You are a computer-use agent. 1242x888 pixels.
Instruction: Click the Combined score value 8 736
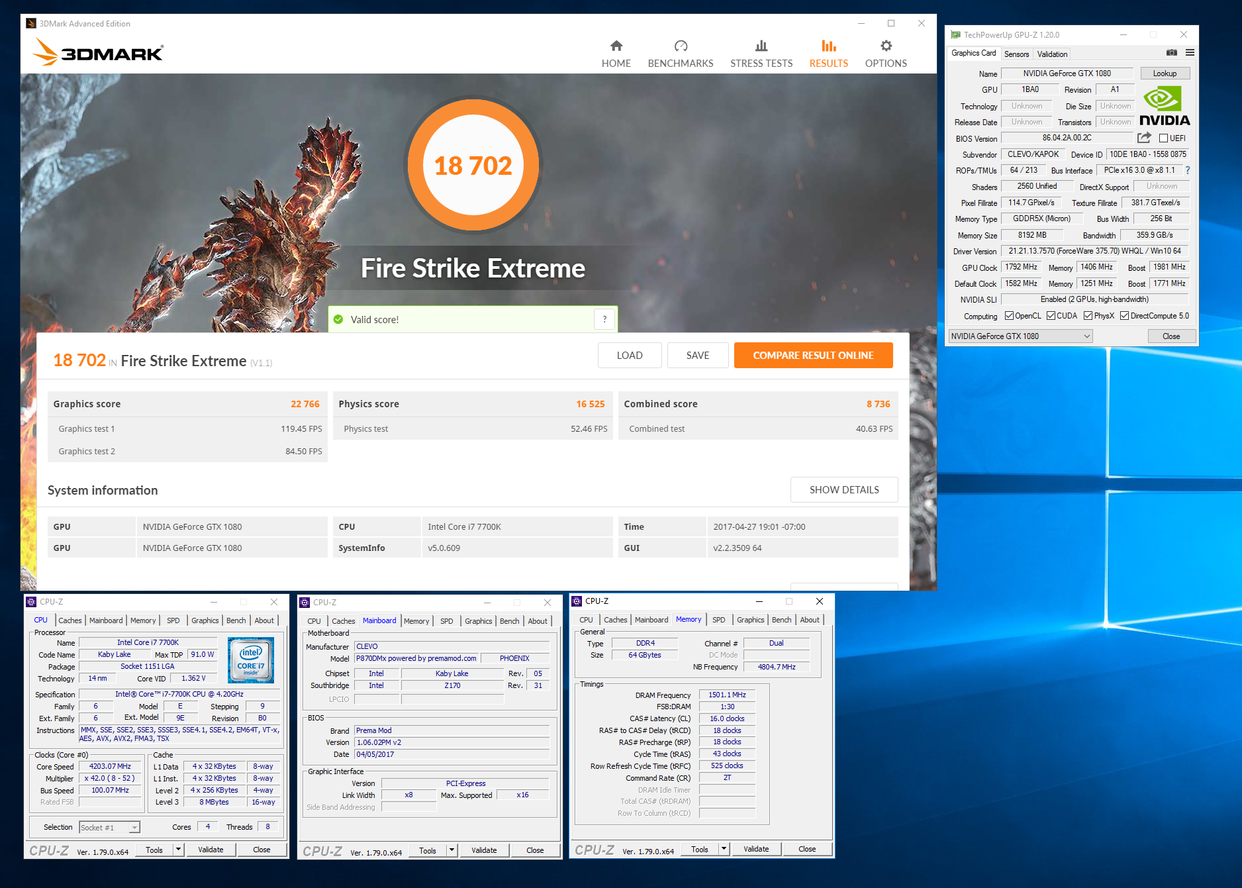click(x=878, y=404)
